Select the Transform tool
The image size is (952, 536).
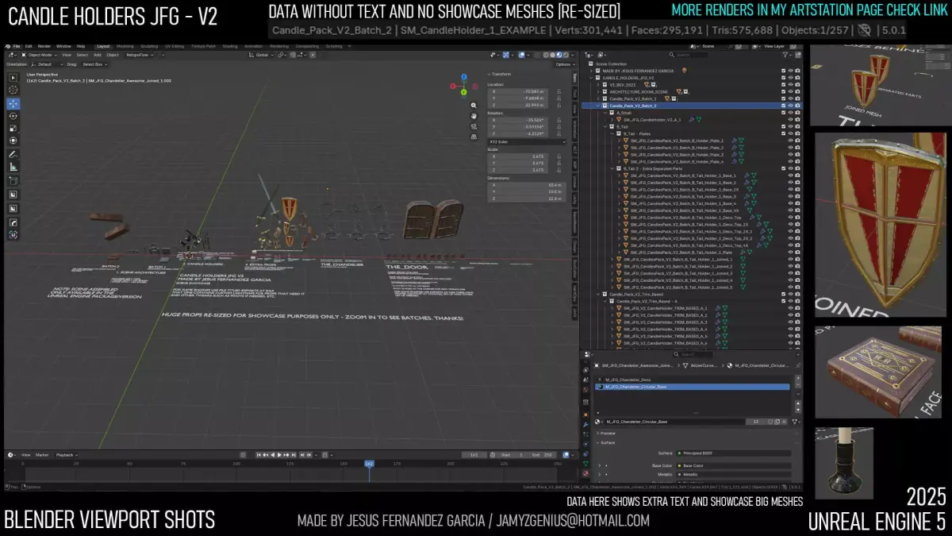click(x=13, y=141)
